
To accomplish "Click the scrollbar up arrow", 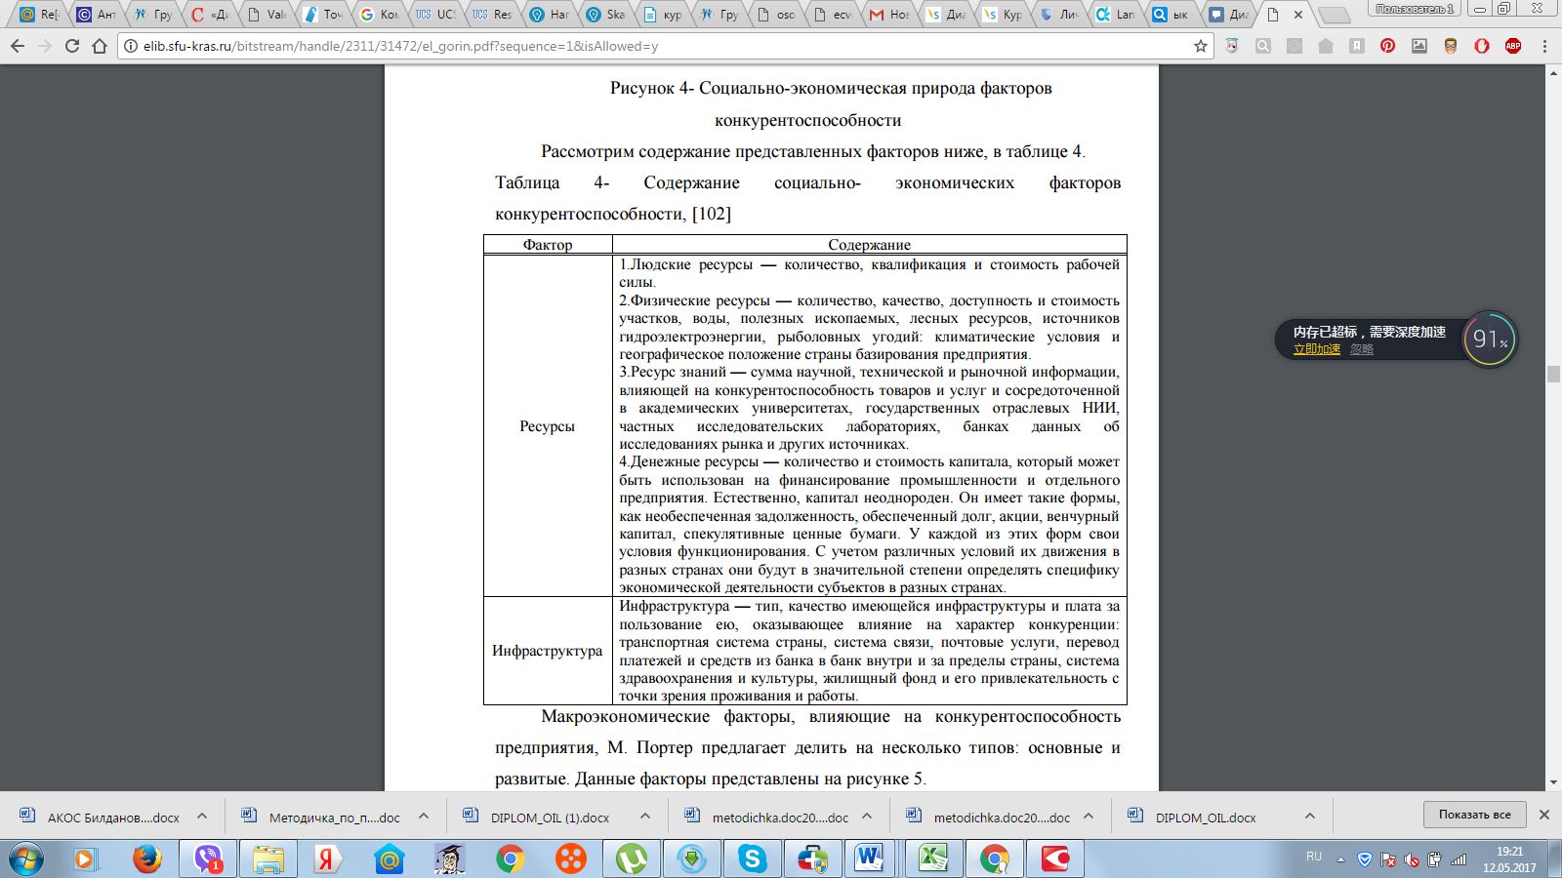I will pos(1553,73).
